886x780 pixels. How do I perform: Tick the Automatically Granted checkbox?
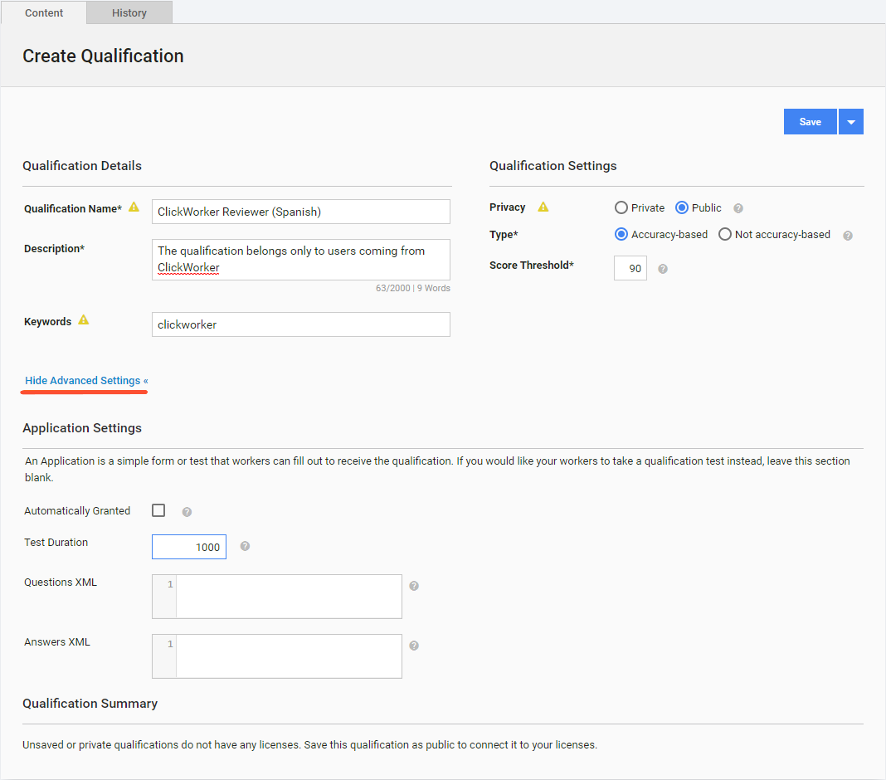158,510
